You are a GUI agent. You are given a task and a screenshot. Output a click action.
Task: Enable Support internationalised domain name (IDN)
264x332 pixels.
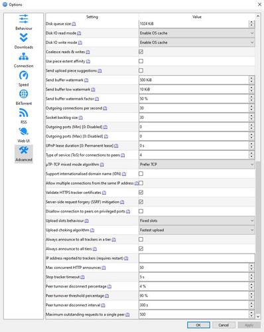tap(141, 174)
